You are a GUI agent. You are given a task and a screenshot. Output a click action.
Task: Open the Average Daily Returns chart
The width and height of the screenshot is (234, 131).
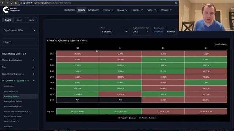(x=13, y=101)
